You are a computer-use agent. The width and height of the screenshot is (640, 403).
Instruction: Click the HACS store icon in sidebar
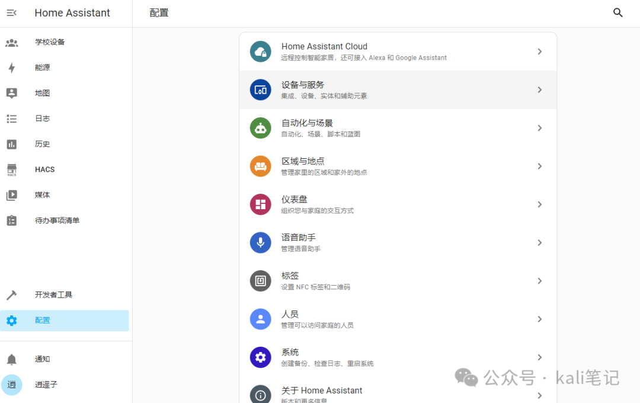tap(11, 170)
